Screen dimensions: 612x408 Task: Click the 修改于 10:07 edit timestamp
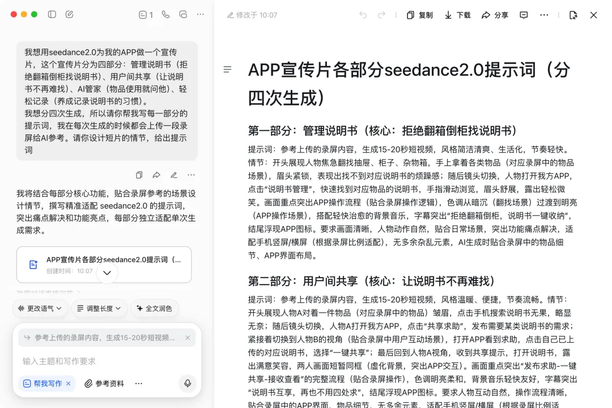(x=252, y=15)
